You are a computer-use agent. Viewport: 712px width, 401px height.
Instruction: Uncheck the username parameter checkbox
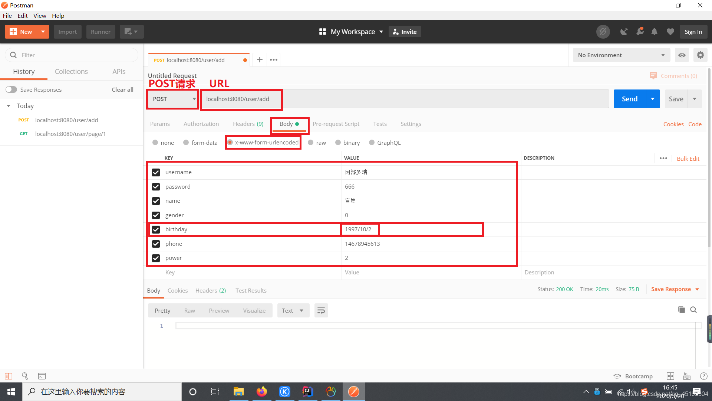tap(156, 172)
